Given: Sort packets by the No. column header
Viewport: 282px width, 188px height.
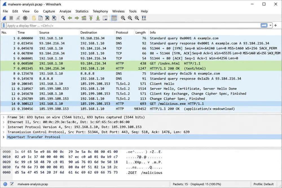Looking at the screenshot, I should pyautogui.click(x=8, y=32).
